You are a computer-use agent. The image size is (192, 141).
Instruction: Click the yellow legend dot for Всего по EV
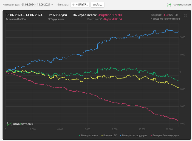tap(102, 135)
